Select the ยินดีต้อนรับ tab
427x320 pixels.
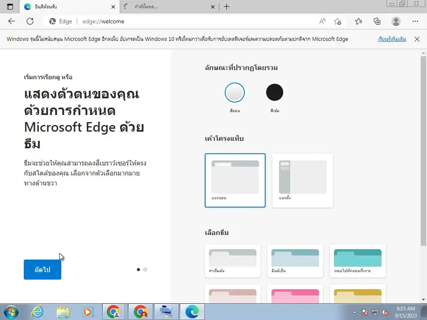tap(70, 7)
